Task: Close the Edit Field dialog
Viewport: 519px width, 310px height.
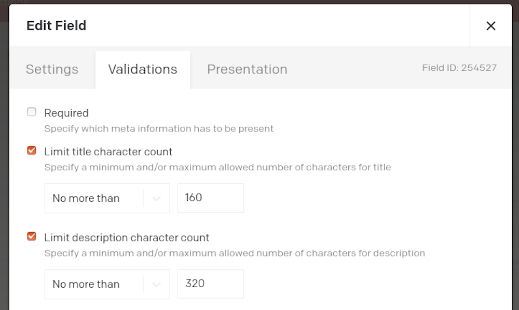Action: tap(490, 26)
